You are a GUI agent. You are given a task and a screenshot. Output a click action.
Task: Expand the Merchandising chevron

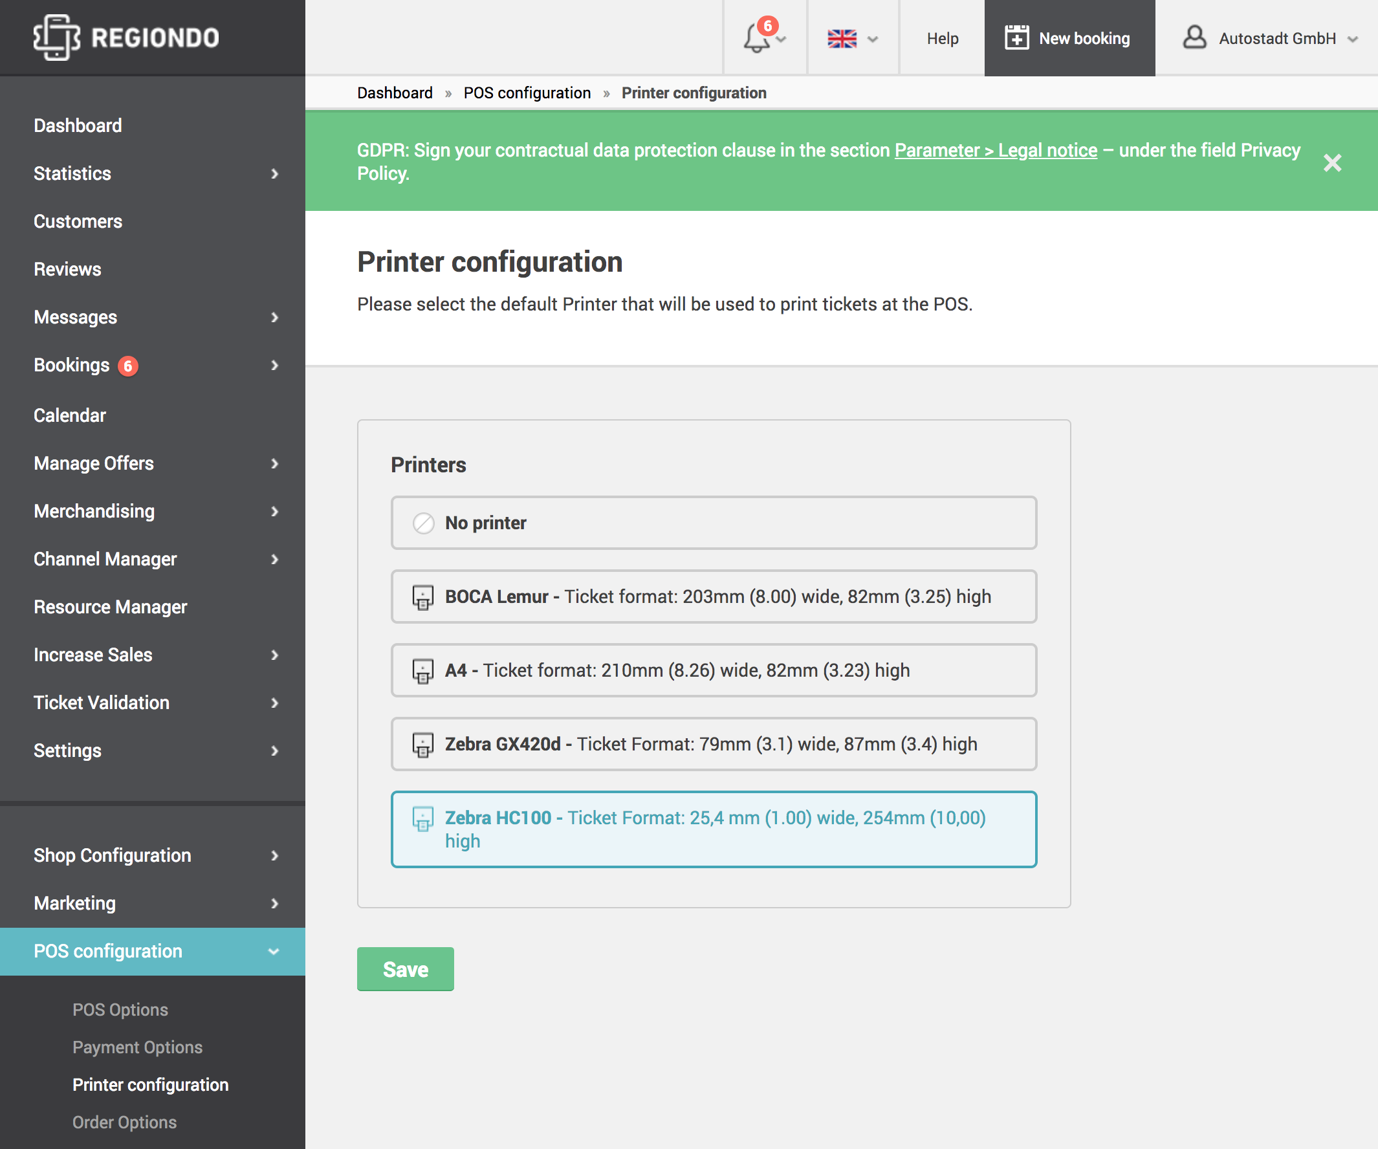[x=274, y=512]
